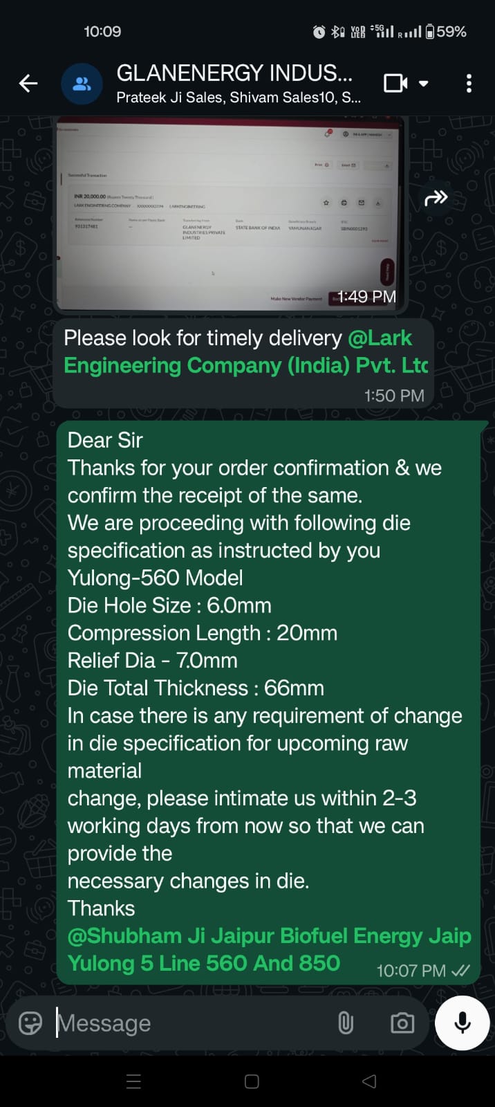The width and height of the screenshot is (495, 1107).
Task: Open GLANENERGY INDUS group info header
Action: (235, 83)
